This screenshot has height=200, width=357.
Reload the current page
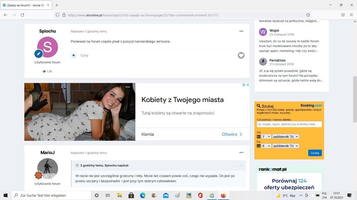coord(22,15)
